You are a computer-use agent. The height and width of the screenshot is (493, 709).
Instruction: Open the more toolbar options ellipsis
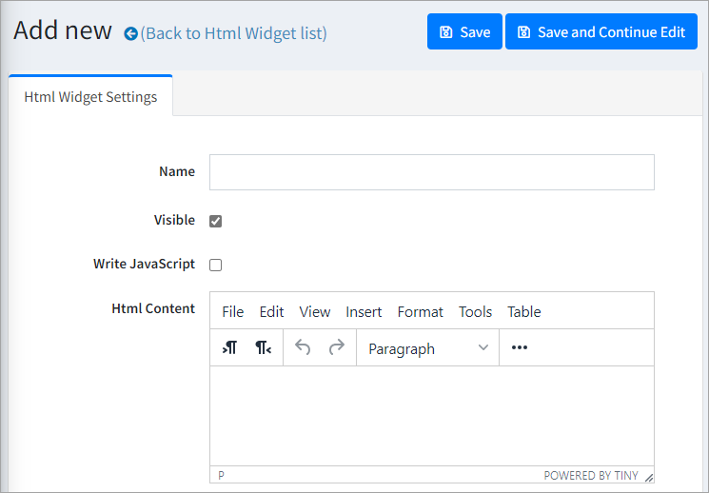point(519,347)
